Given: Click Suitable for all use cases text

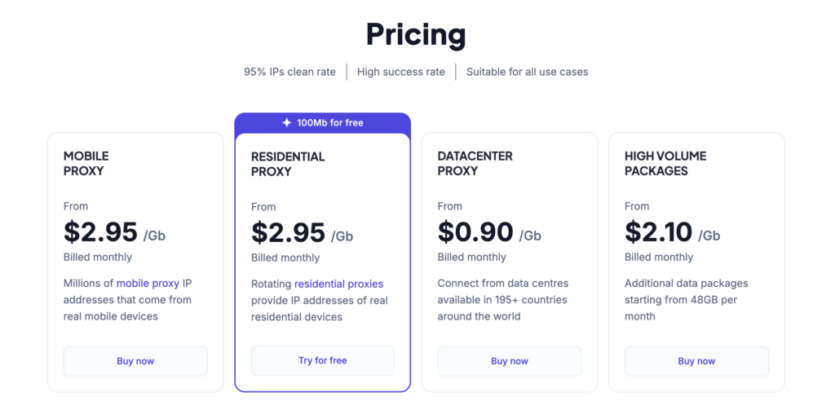Looking at the screenshot, I should pos(528,72).
